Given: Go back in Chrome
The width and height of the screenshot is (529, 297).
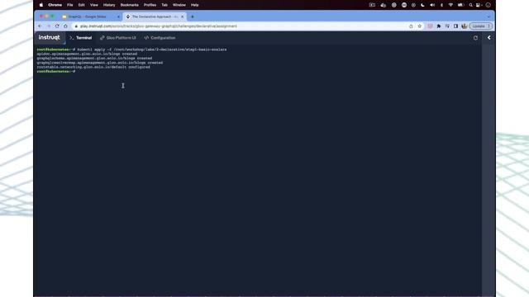Looking at the screenshot, I should point(41,26).
